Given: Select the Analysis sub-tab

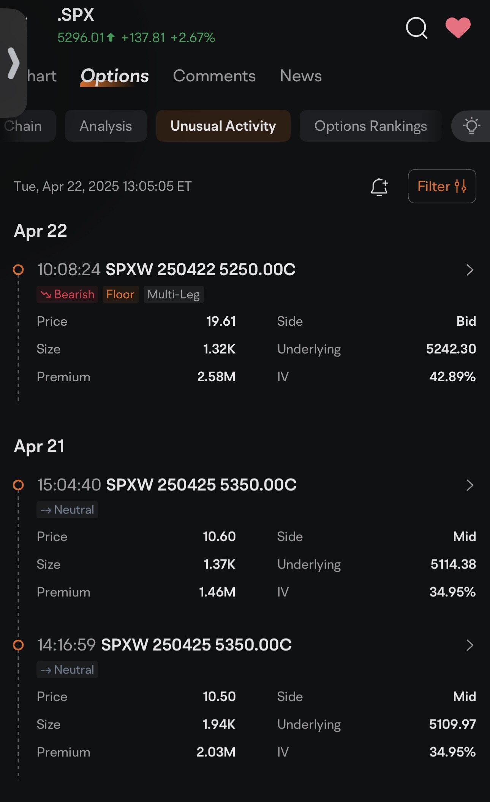Looking at the screenshot, I should pos(106,126).
